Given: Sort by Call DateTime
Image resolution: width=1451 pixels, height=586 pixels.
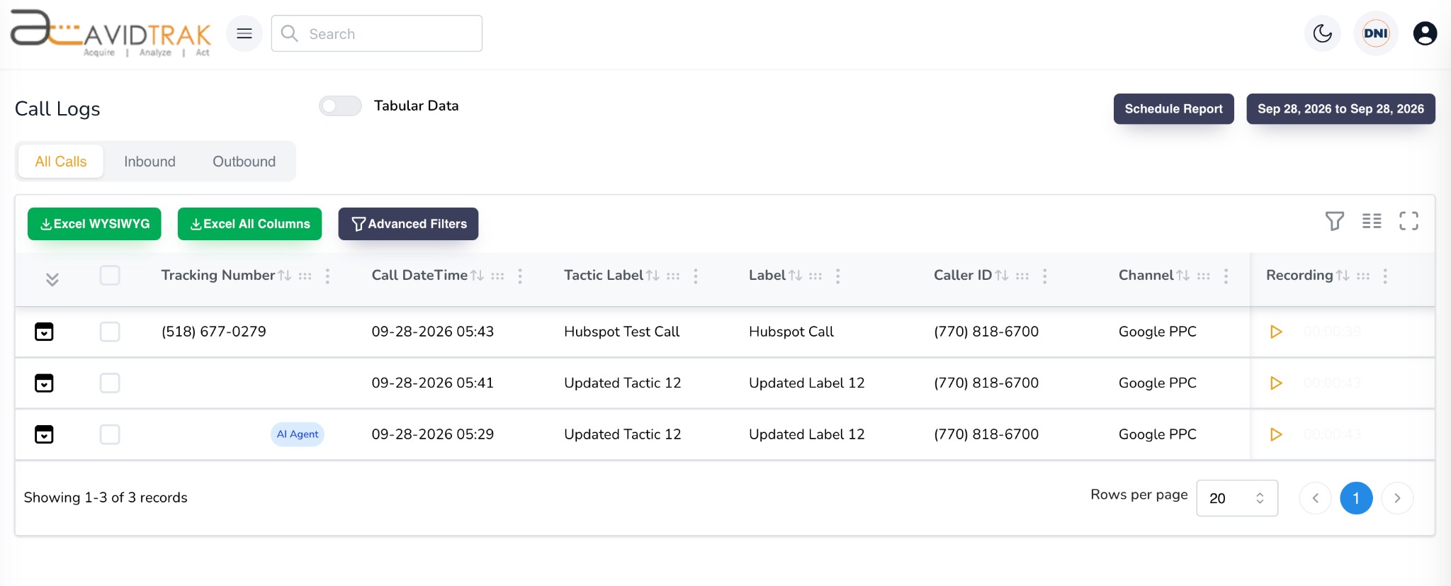Looking at the screenshot, I should 478,276.
